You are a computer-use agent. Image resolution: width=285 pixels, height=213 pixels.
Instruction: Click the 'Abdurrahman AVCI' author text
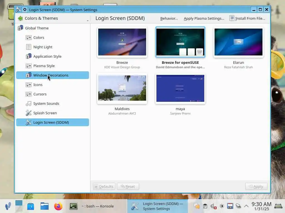pos(122,113)
